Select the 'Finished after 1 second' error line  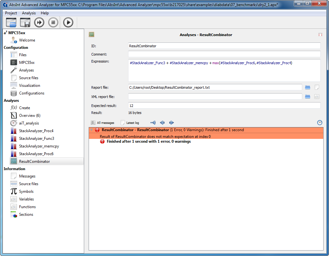click(149, 141)
